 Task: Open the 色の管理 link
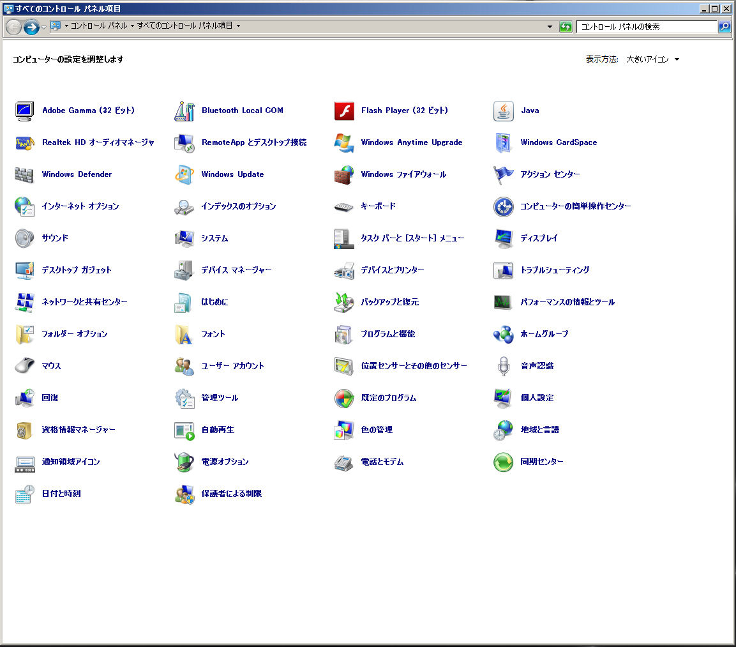click(377, 430)
